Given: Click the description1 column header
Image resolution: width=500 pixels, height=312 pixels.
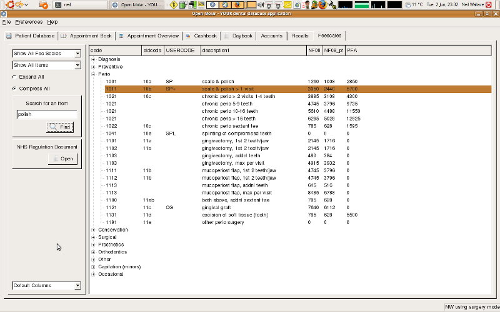Looking at the screenshot, I should coord(254,51).
